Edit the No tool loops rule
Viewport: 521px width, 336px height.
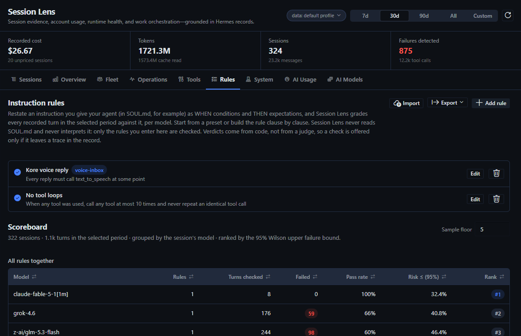(x=475, y=199)
